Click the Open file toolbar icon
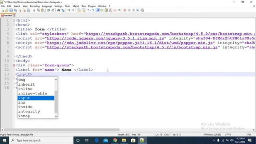The image size is (256, 144). (x=7, y=10)
